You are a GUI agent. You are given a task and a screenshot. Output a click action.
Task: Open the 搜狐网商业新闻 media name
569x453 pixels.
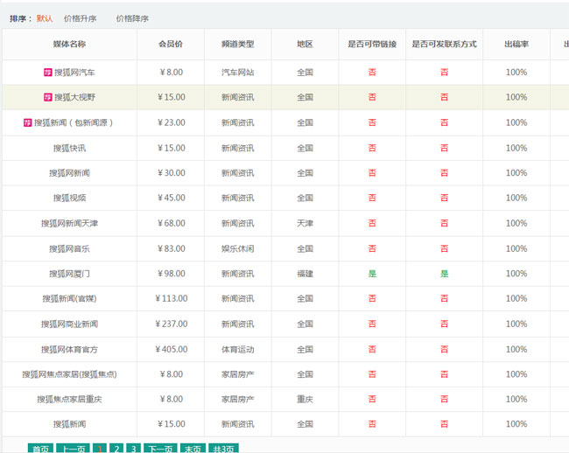point(69,324)
